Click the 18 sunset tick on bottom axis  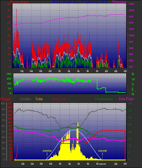[101, 164]
